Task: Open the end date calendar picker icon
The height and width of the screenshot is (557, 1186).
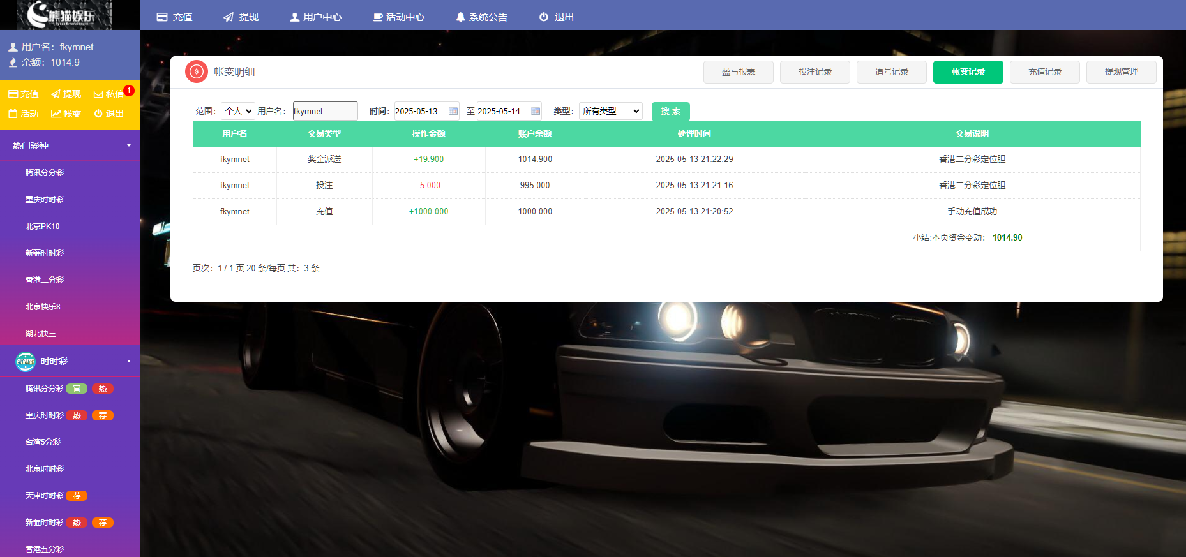Action: coord(536,111)
